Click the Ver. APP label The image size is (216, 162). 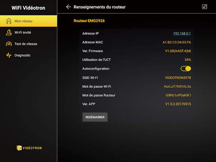click(x=89, y=104)
